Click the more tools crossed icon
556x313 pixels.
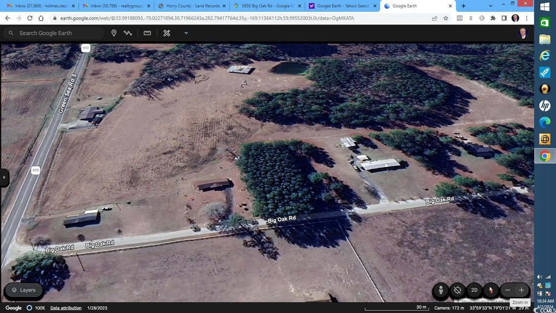tap(167, 33)
